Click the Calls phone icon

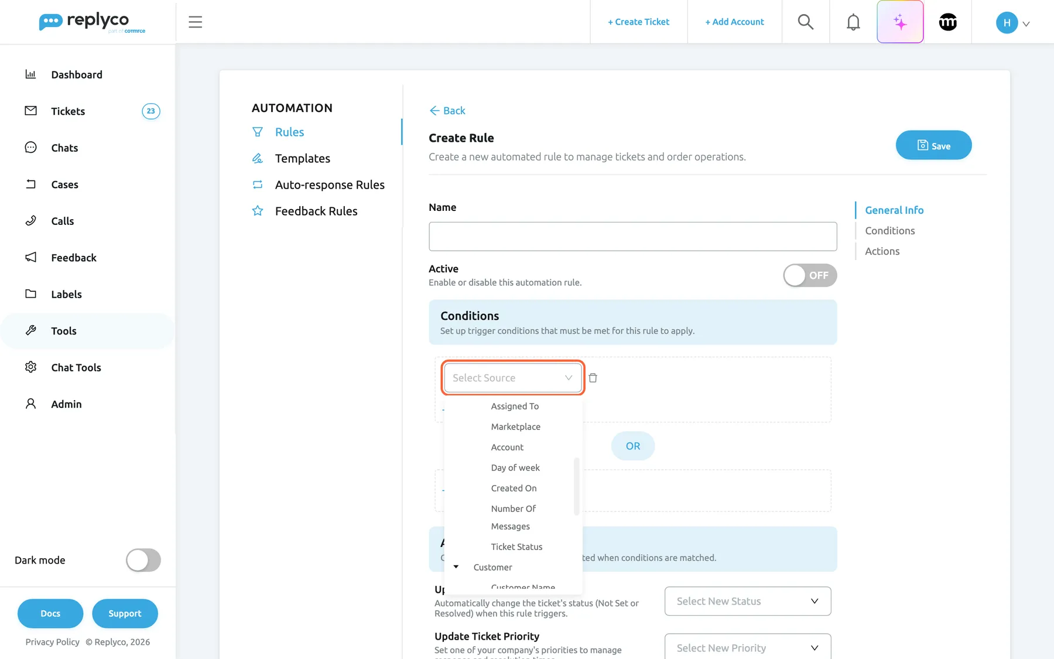(x=30, y=221)
